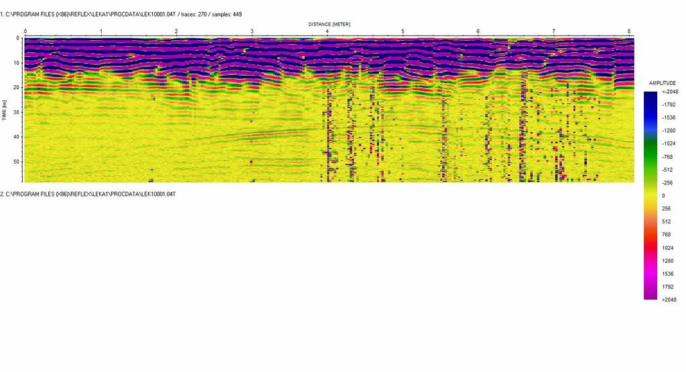Pick the dark blue top of amplitude color bar
The width and height of the screenshot is (686, 372).
point(650,97)
